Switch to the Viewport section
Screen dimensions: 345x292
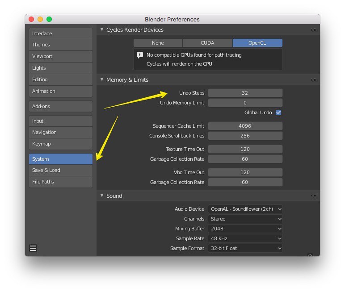click(x=61, y=56)
